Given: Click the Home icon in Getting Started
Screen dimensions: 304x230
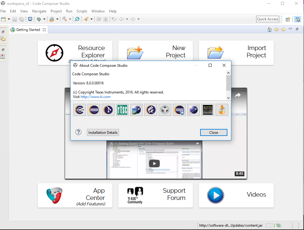Looking at the screenshot, I should click(269, 29).
